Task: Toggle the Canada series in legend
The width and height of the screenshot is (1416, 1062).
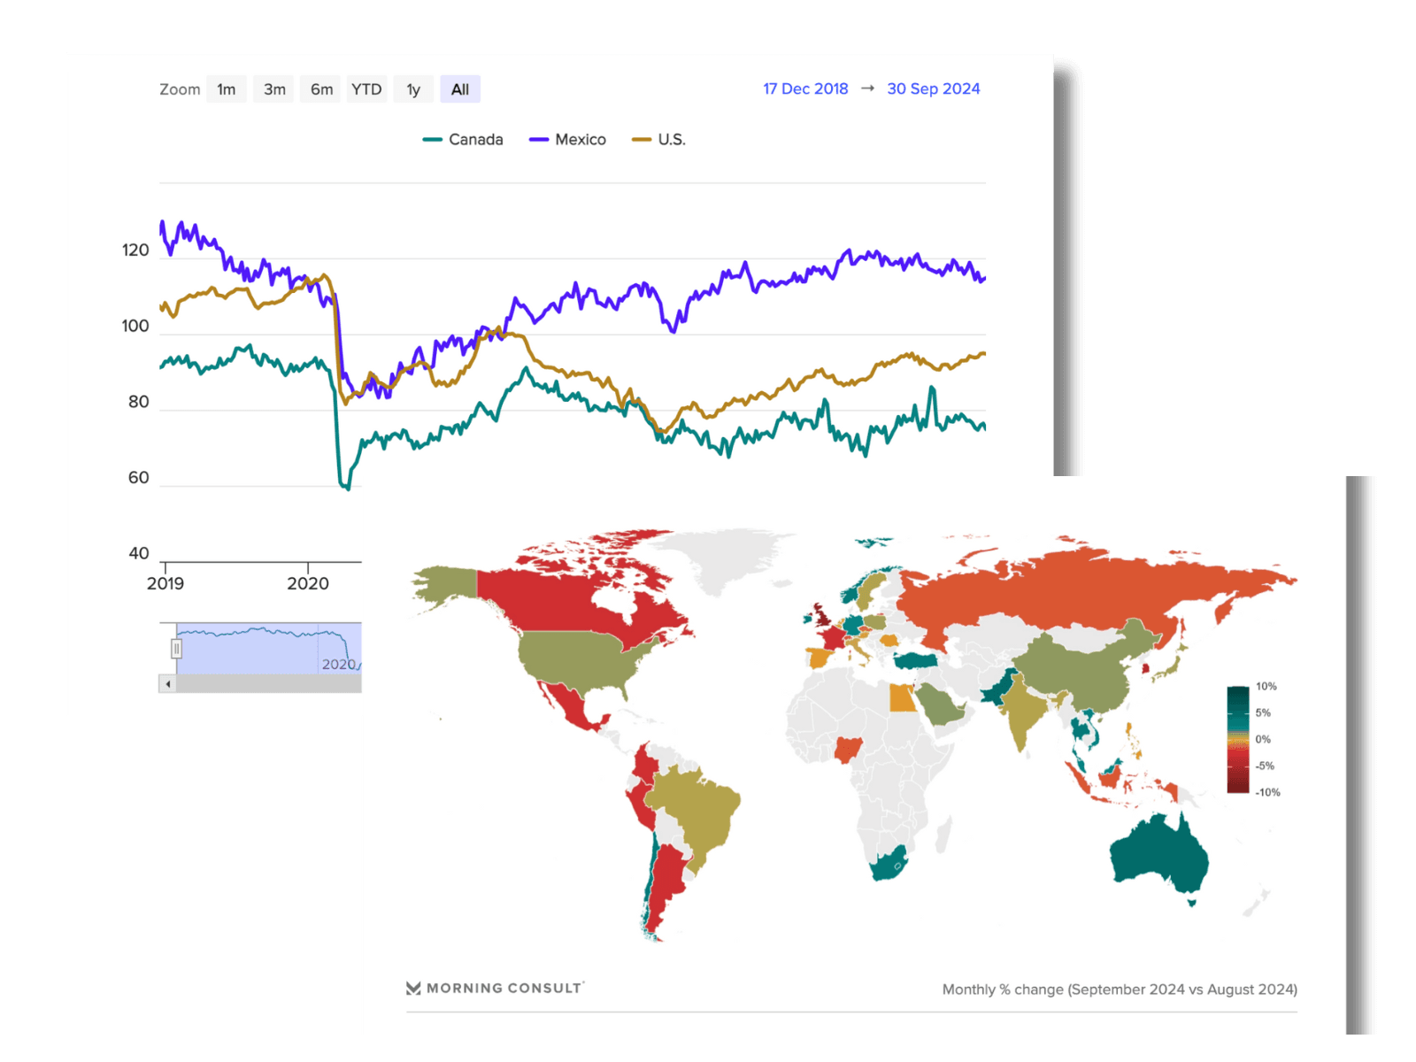Action: 463,140
